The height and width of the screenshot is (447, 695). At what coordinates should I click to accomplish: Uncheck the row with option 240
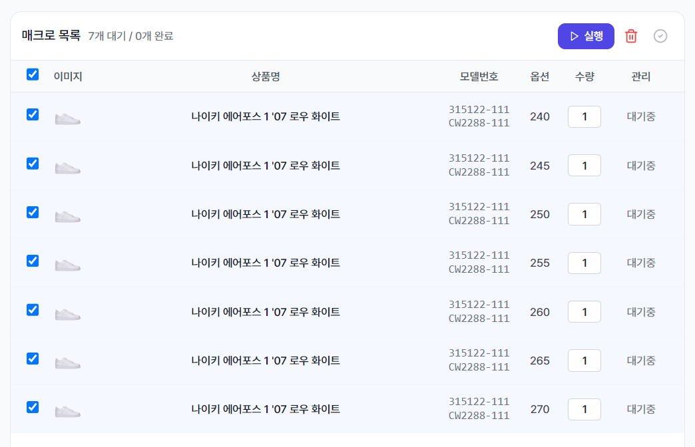point(33,114)
